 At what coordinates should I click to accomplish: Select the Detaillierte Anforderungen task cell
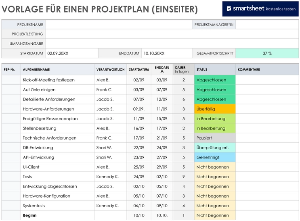(x=57, y=99)
